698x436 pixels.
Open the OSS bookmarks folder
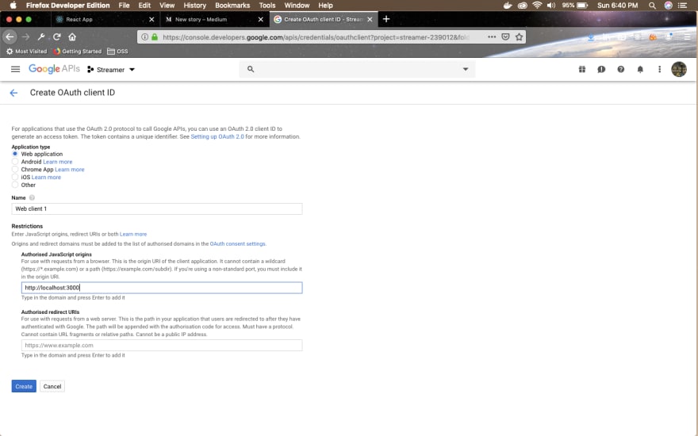click(117, 52)
